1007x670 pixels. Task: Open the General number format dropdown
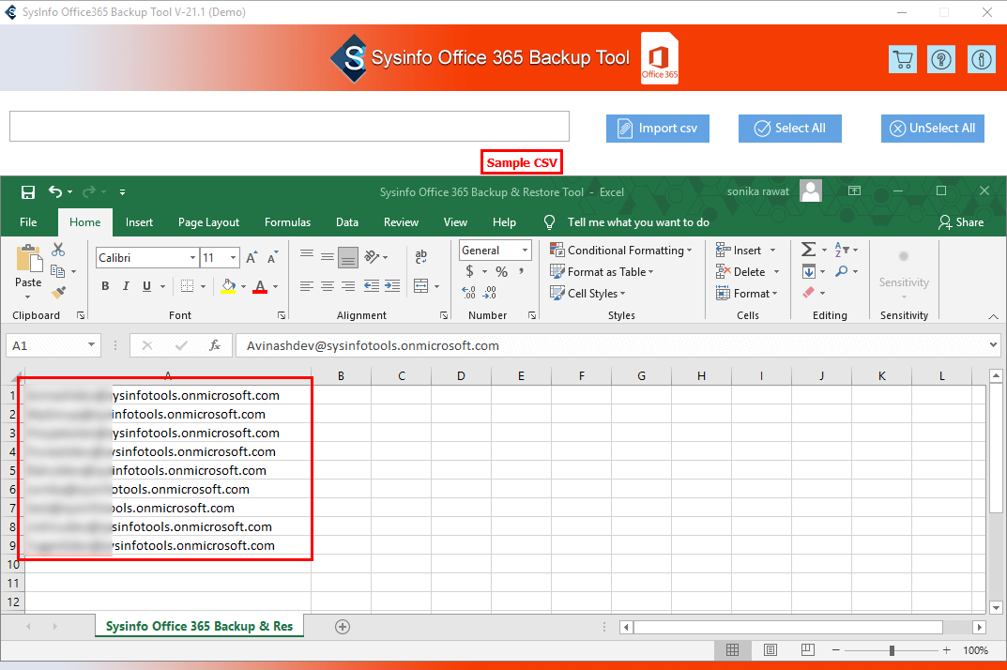click(x=525, y=251)
